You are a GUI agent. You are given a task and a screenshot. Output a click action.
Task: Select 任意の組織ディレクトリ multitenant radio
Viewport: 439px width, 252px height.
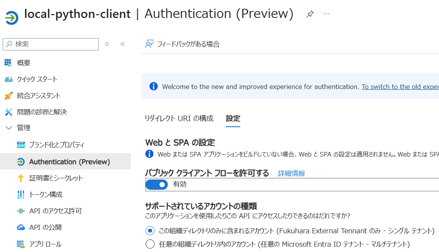[x=150, y=244]
